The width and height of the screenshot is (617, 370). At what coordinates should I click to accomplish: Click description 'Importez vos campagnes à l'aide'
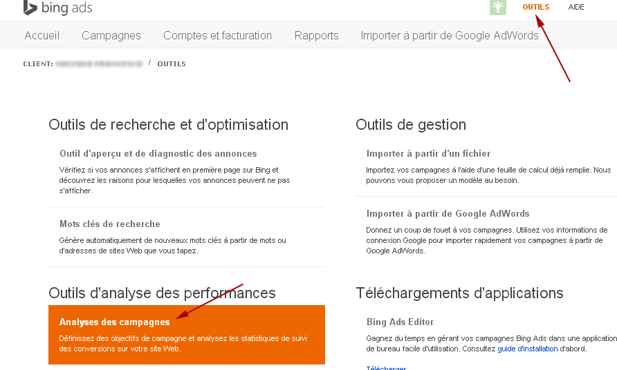coord(488,175)
